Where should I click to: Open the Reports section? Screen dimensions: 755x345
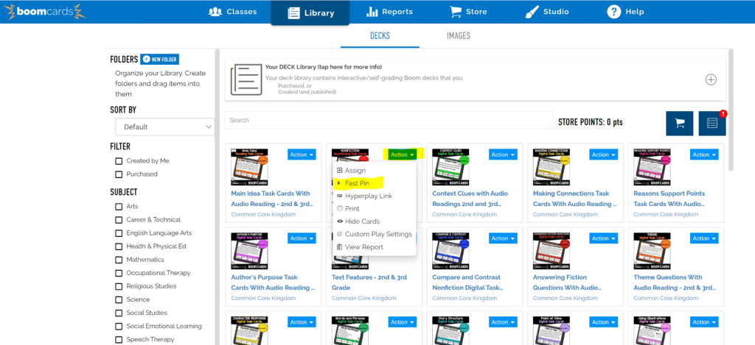389,12
